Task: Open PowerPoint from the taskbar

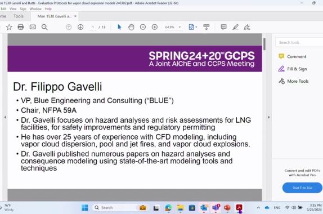Action: pos(227,208)
